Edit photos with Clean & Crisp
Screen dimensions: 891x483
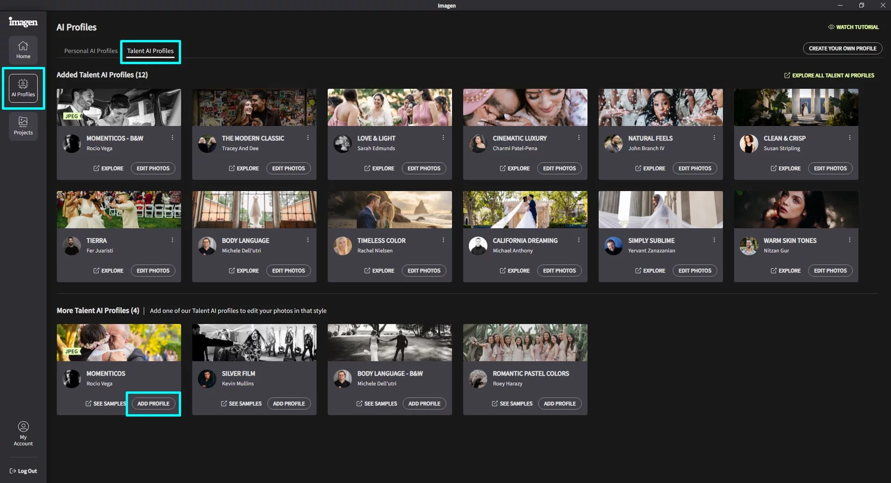click(x=830, y=168)
